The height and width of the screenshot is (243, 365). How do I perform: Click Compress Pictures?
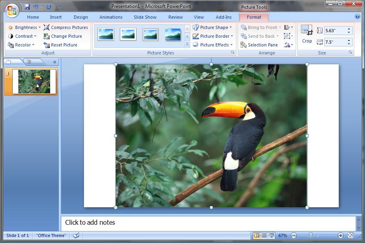(x=66, y=27)
